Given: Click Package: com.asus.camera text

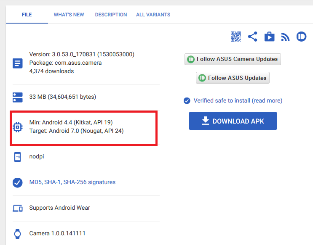Looking at the screenshot, I should click(x=65, y=63).
